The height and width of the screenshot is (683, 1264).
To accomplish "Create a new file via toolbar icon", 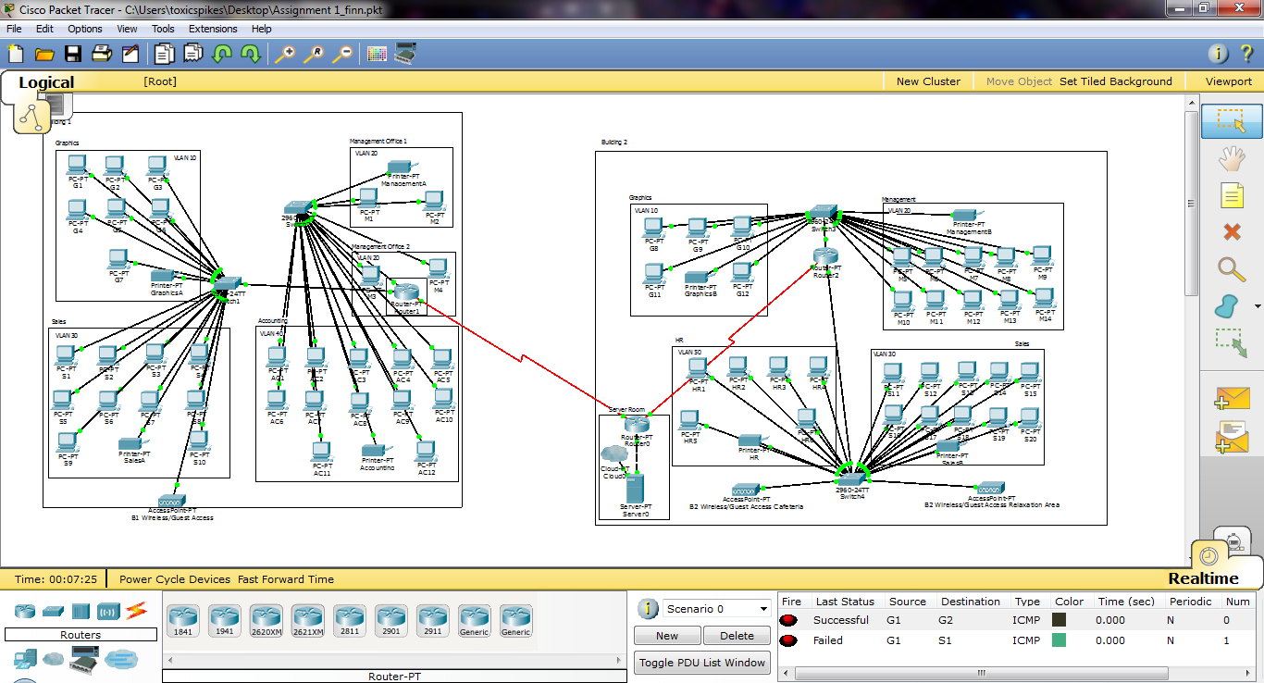I will click(16, 54).
